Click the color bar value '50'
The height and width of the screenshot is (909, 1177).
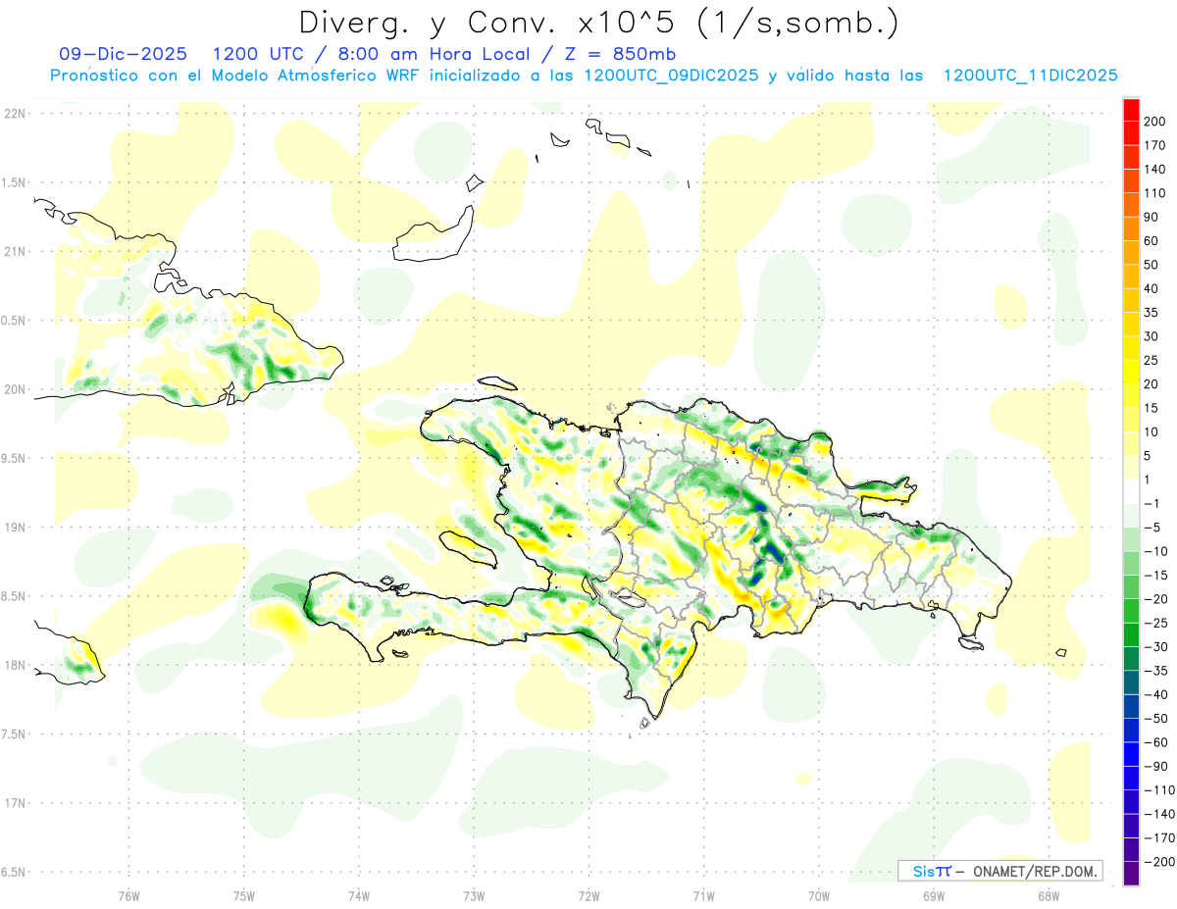1153,265
